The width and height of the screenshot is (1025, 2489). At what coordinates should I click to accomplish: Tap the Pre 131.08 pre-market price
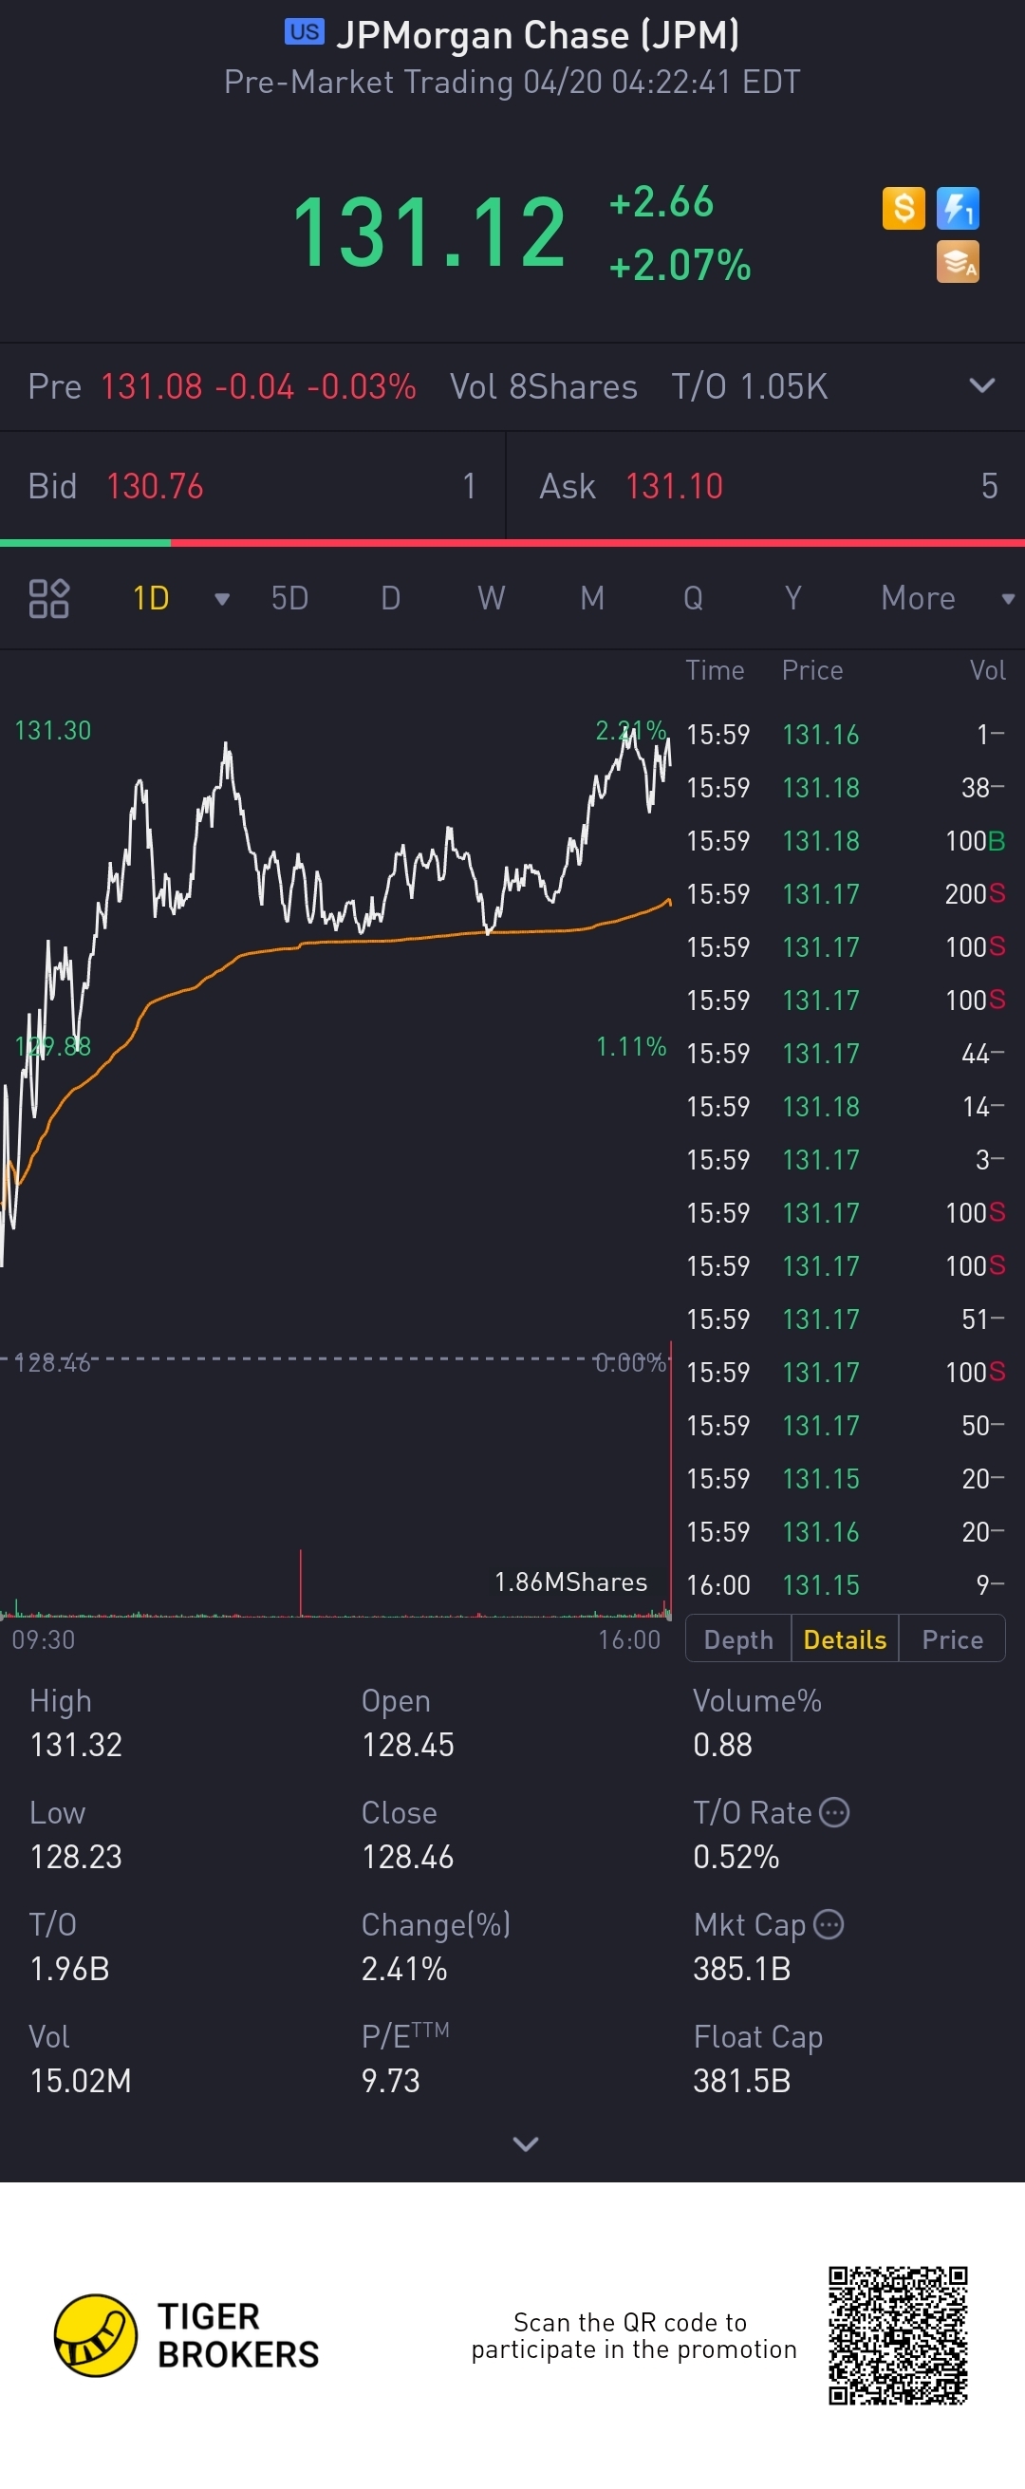point(152,386)
